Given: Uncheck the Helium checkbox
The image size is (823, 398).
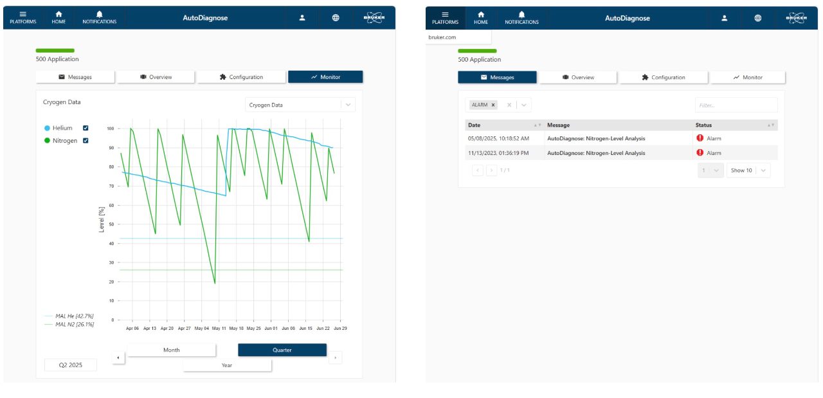Looking at the screenshot, I should coord(86,128).
